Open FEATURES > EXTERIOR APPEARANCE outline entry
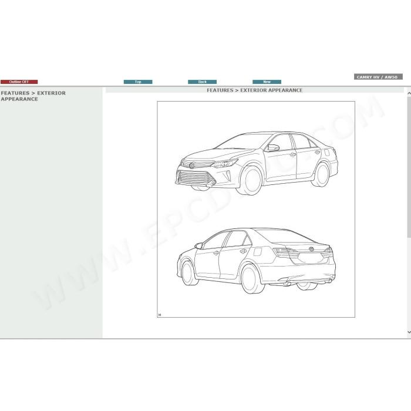The width and height of the screenshot is (411, 411). (x=33, y=96)
